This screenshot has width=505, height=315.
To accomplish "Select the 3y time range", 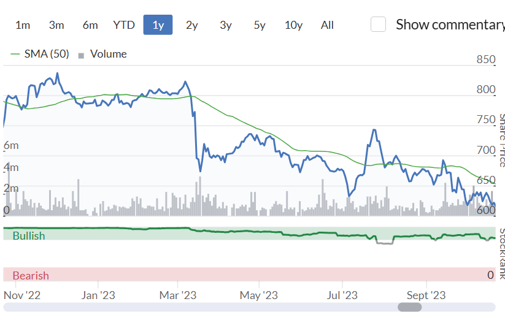I will tap(226, 25).
